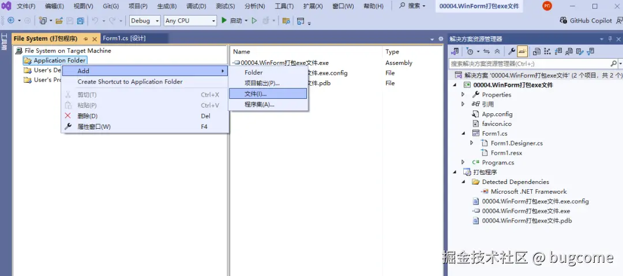This screenshot has width=623, height=276.
Task: Click the browser window layout toolbar icon
Action: pos(301,21)
